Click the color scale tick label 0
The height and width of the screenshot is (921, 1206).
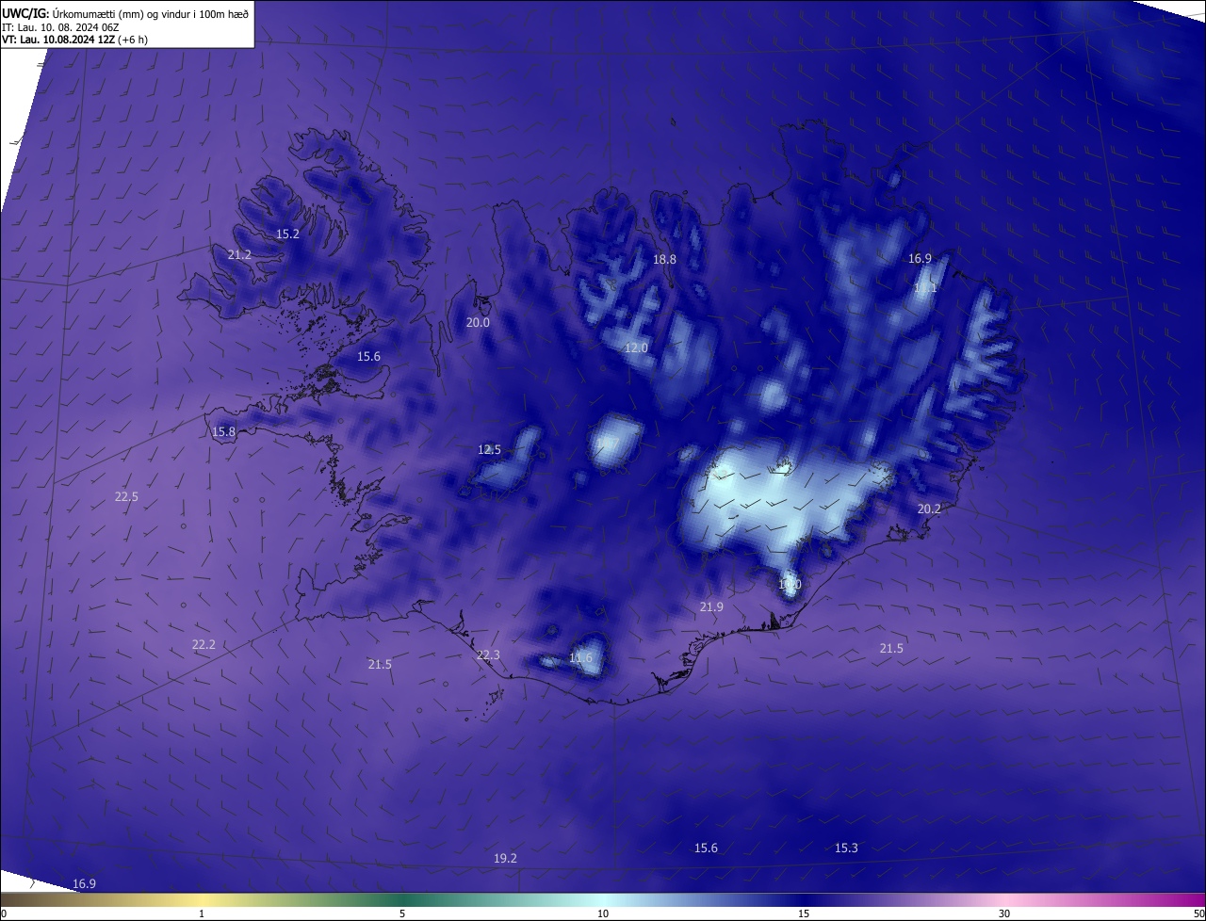point(4,913)
